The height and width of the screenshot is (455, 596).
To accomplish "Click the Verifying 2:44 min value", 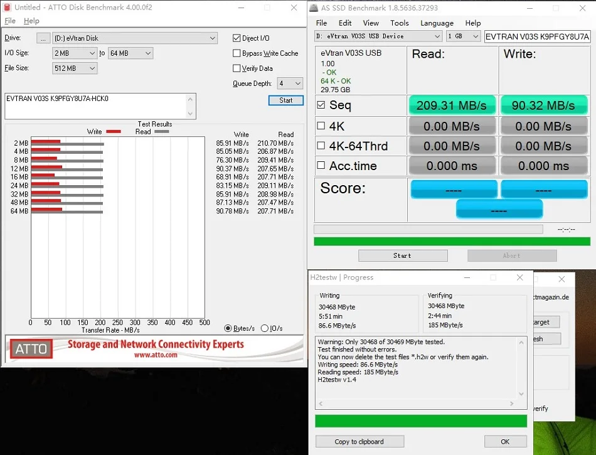I will click(x=440, y=316).
